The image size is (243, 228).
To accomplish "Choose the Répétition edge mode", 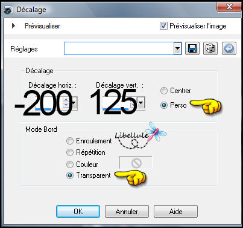I will [x=70, y=152].
